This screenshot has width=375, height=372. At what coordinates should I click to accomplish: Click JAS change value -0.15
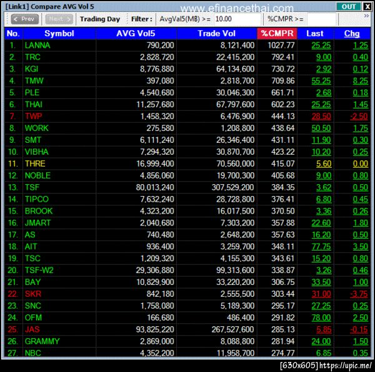tap(359, 329)
